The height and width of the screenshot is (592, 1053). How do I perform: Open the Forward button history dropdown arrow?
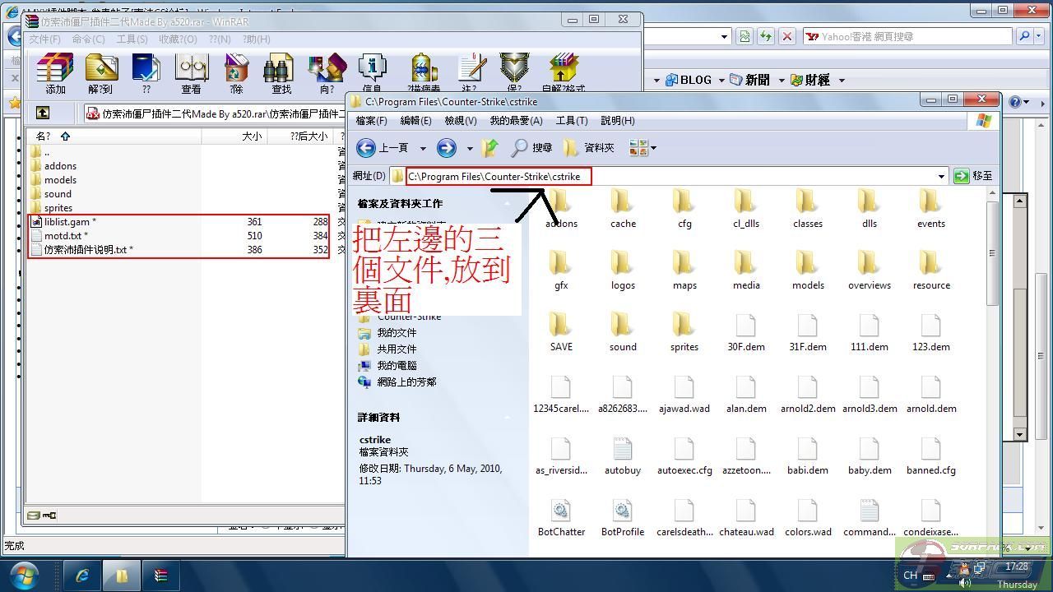point(470,149)
